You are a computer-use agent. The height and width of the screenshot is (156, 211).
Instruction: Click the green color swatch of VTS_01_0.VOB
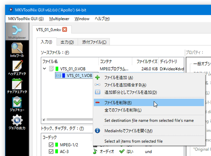(x=57, y=69)
